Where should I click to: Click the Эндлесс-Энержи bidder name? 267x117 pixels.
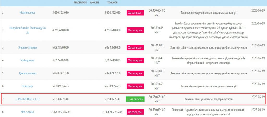(27, 47)
